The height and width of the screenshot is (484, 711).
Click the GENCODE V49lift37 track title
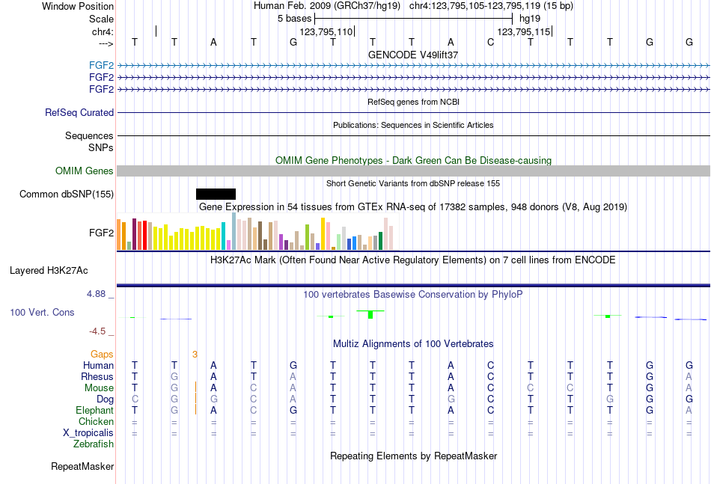tap(413, 55)
